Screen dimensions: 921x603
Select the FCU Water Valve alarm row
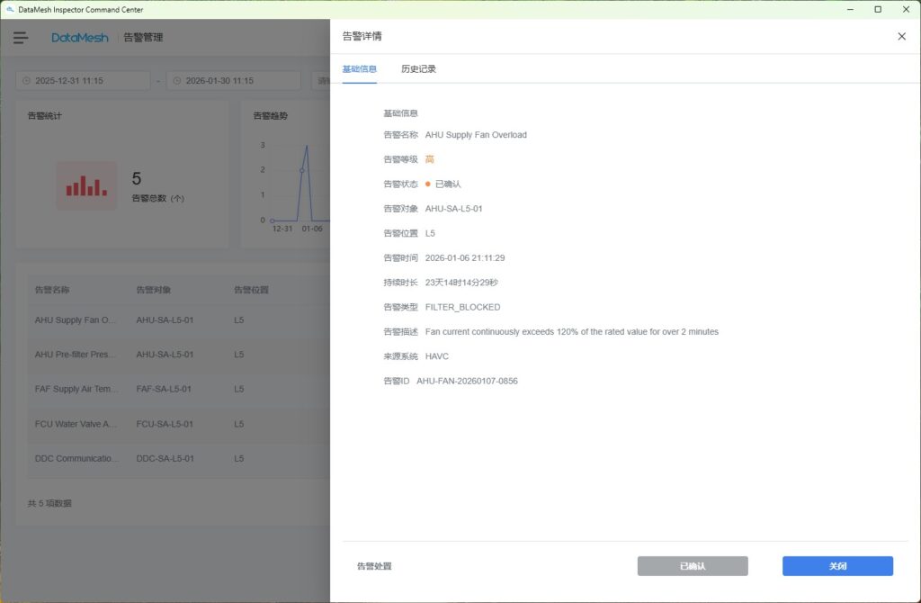(171, 424)
